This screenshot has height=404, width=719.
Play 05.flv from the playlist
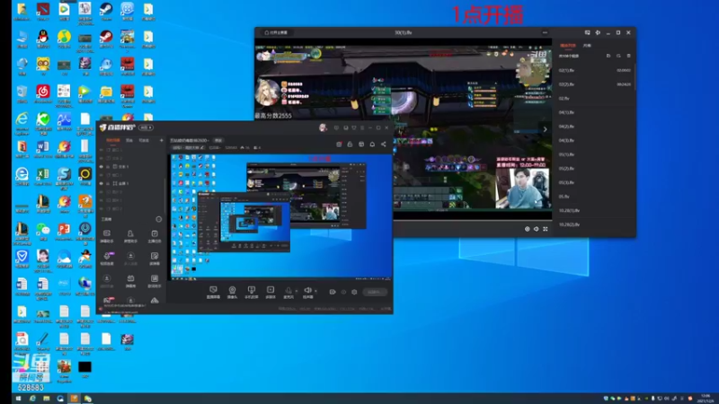pyautogui.click(x=595, y=197)
